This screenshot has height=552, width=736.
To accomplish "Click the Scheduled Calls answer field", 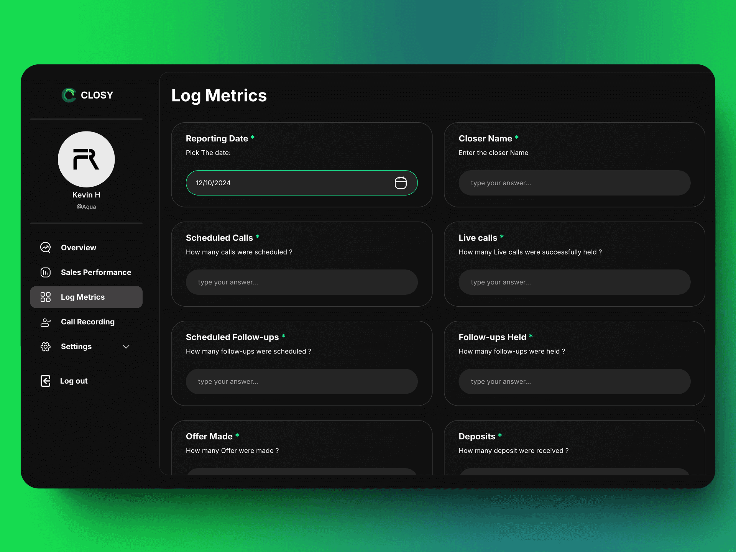I will click(301, 282).
